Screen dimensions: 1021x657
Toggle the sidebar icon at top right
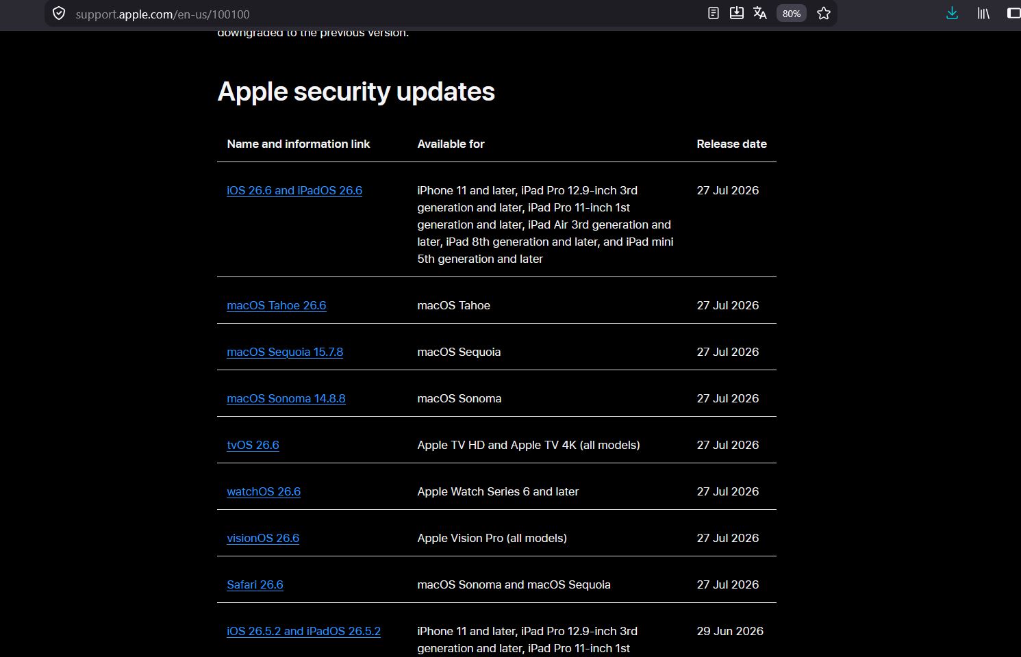pos(1014,13)
